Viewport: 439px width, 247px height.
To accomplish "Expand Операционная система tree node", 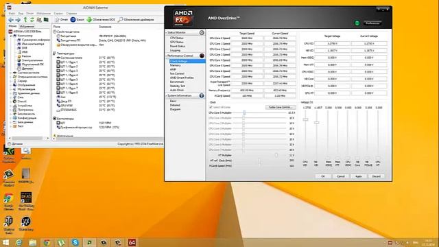I will 11,77.
